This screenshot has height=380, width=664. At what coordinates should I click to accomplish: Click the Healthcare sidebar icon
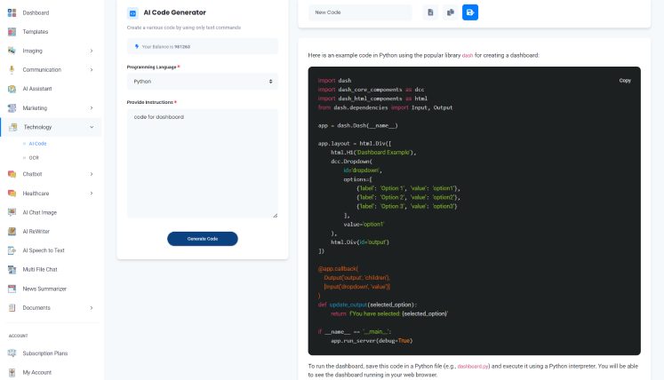12,194
